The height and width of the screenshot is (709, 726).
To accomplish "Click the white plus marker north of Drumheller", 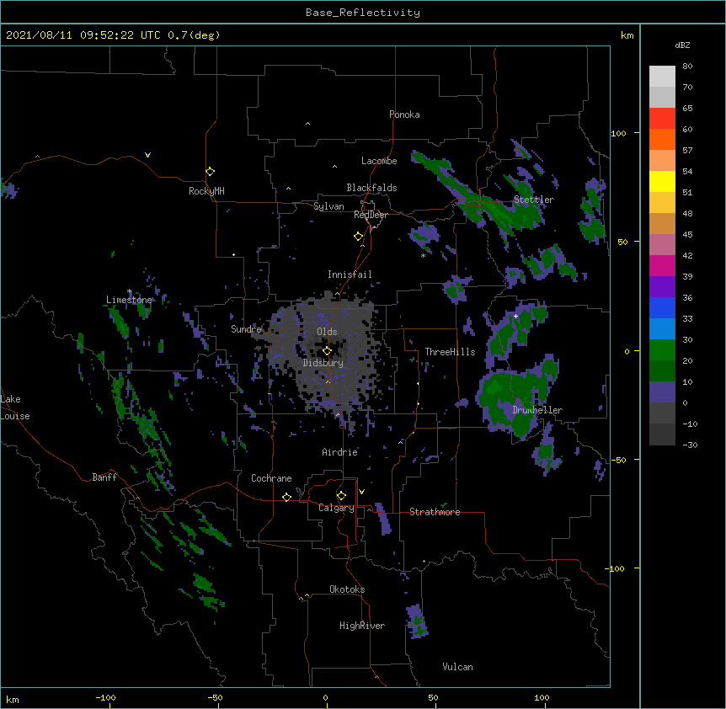I will pyautogui.click(x=515, y=316).
